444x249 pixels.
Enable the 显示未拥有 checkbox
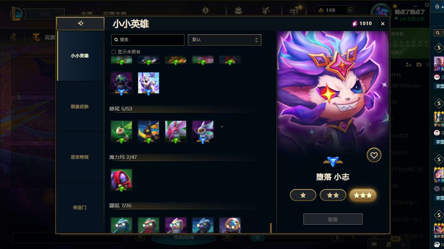113,52
